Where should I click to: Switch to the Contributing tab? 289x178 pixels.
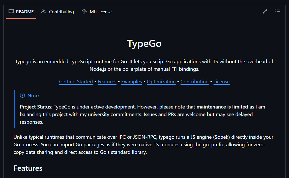[61, 12]
